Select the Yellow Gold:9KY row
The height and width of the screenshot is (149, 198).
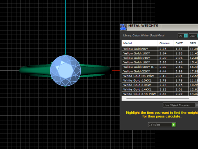click(160, 49)
